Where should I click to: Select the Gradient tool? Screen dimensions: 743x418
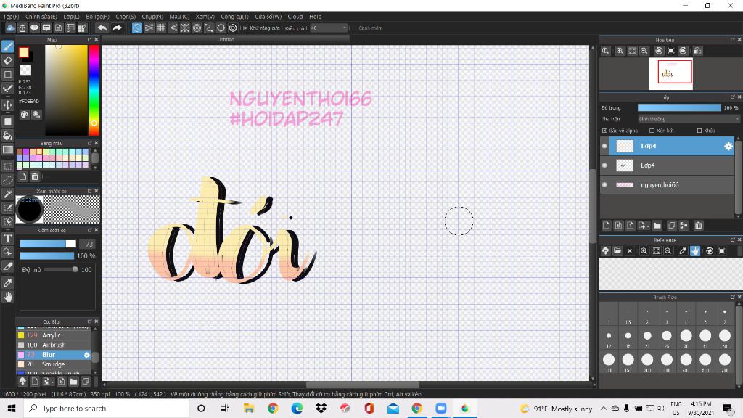7,149
